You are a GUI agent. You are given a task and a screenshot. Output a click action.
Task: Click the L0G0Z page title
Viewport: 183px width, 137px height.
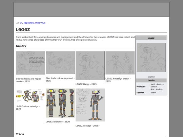23,29
